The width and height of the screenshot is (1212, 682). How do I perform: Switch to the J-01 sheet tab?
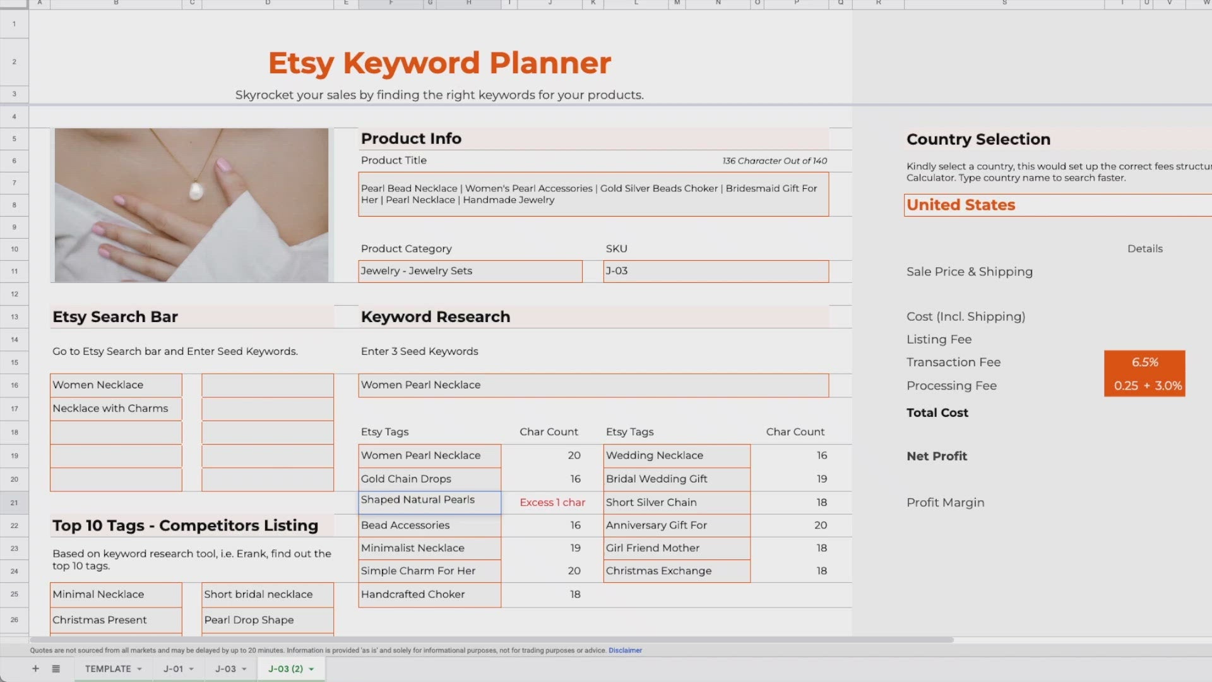(173, 669)
